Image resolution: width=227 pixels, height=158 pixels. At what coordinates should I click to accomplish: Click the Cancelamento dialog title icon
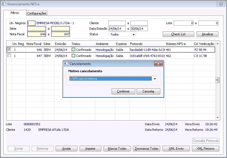pos(66,64)
